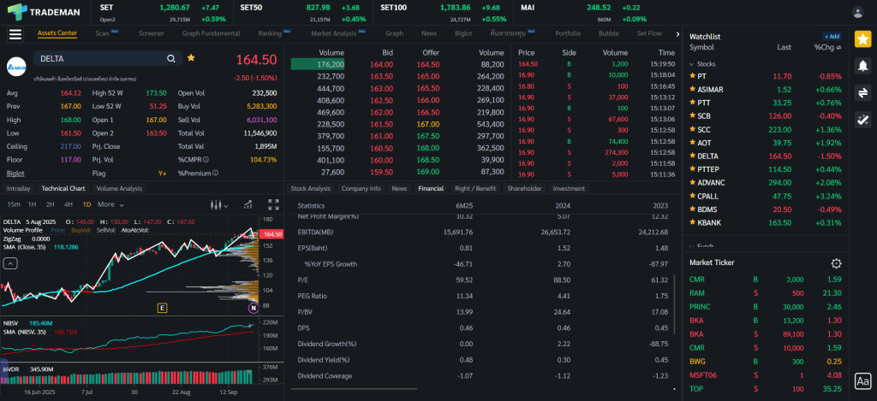The width and height of the screenshot is (877, 401).
Task: Open the swap arrows sidebar button
Action: (862, 92)
